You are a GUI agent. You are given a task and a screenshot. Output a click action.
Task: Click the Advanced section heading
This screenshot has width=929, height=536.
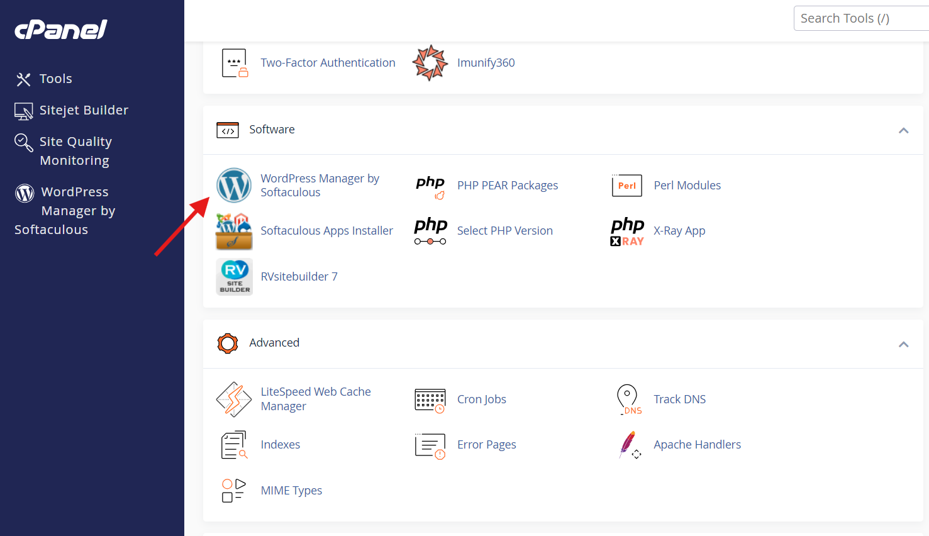coord(274,343)
